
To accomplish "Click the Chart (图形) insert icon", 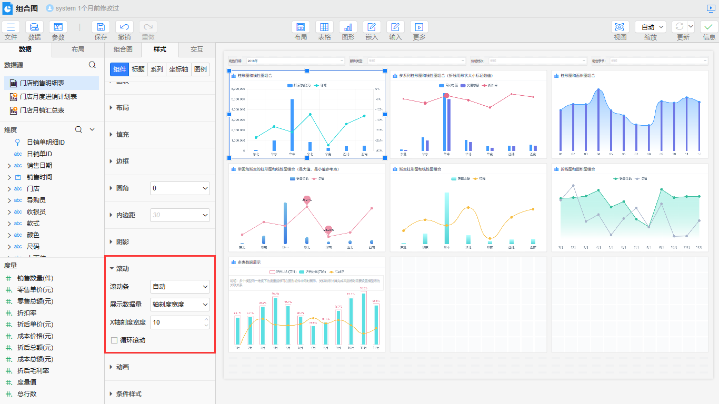I will 348,27.
